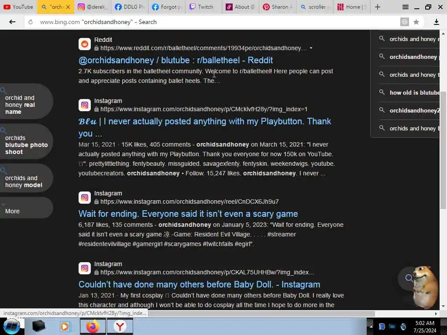Click the clock showing 5:02 AM
The height and width of the screenshot is (335, 447).
tap(425, 323)
